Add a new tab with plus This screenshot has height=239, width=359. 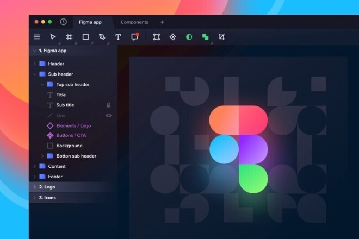(162, 22)
